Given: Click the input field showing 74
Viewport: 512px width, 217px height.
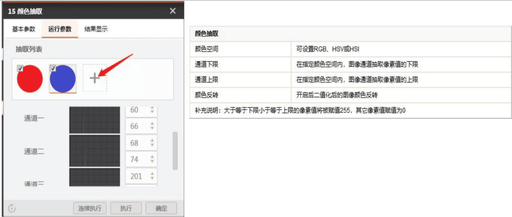Looking at the screenshot, I should (141, 159).
